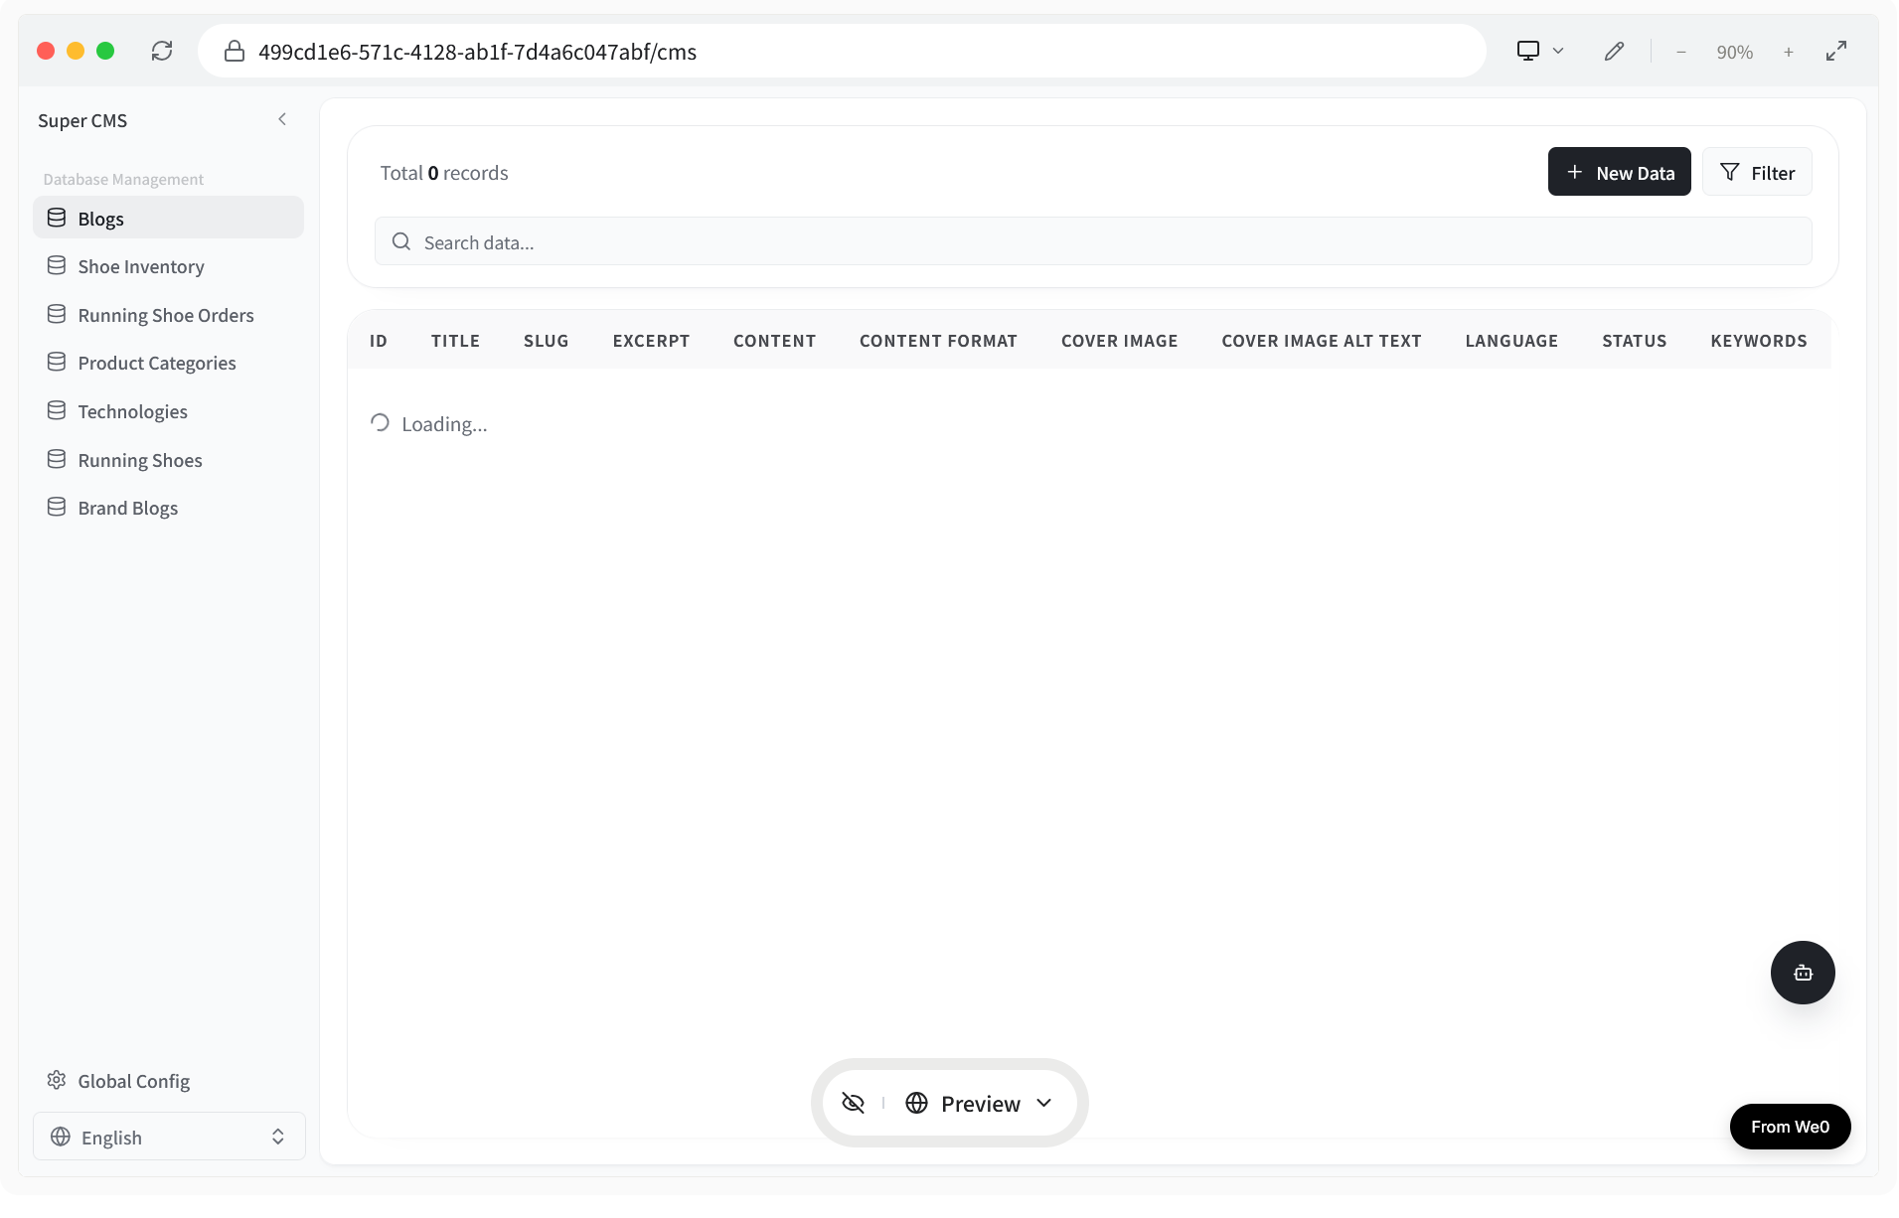Click the SLUG column header
The image size is (1899, 1218).
546,341
